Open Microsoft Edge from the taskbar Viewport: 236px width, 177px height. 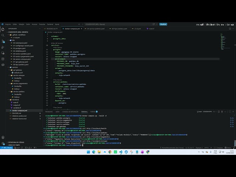click(x=94, y=152)
